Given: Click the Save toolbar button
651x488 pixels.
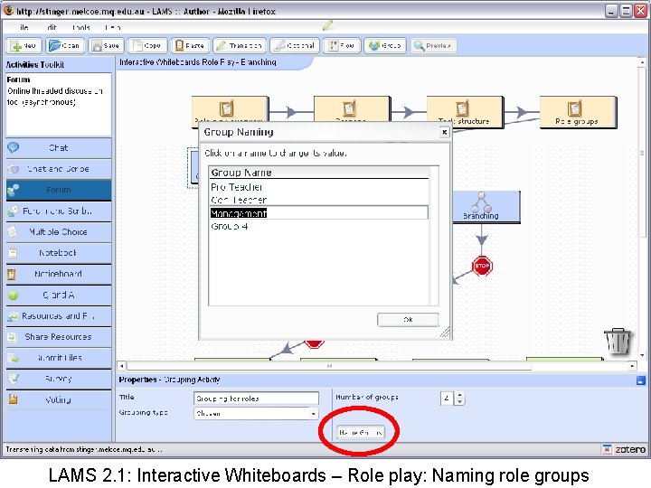Looking at the screenshot, I should [106, 46].
